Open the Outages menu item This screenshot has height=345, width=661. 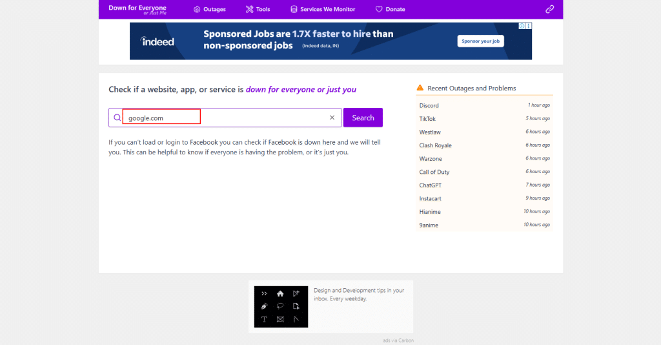pos(210,9)
